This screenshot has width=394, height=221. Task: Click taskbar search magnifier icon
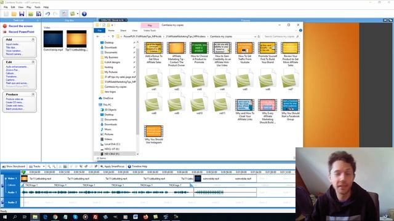pyautogui.click(x=15, y=217)
